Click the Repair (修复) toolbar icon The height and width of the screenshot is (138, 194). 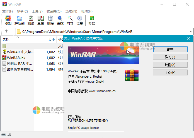[92, 20]
